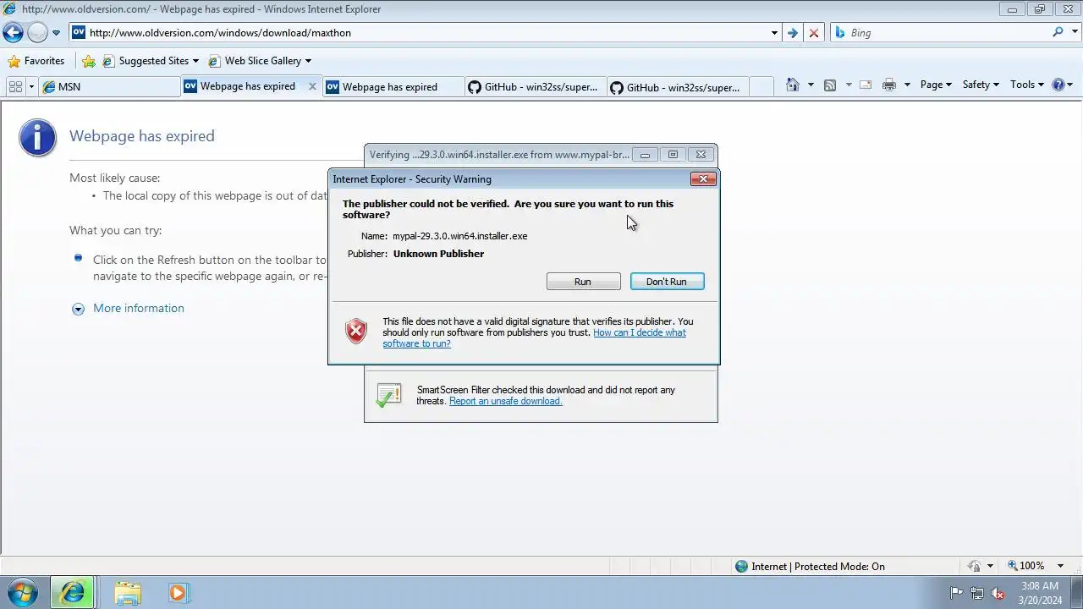Image resolution: width=1083 pixels, height=609 pixels.
Task: Switch to second GitHub win32ss tab
Action: tap(677, 86)
